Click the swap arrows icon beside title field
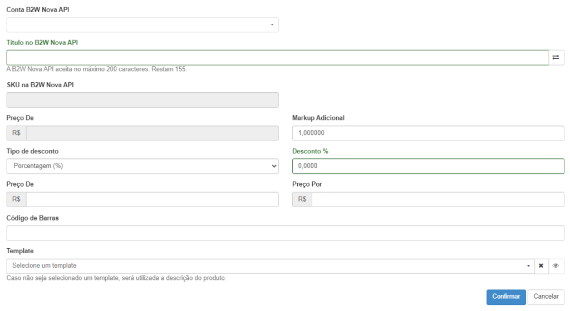Screen dimensions: 570x311 tap(556, 58)
